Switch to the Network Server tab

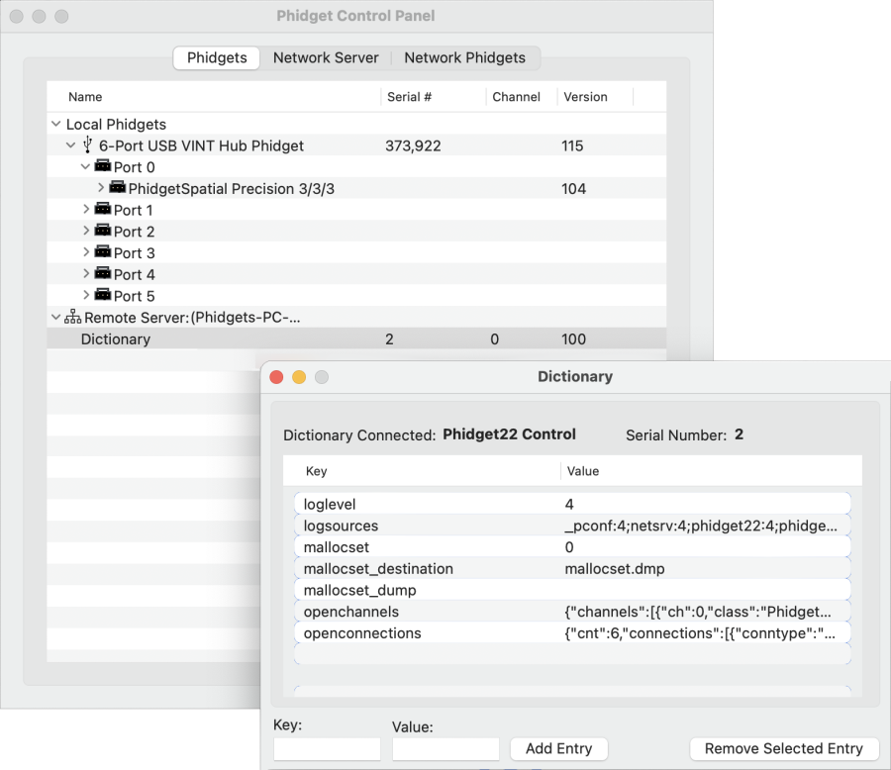pos(326,57)
